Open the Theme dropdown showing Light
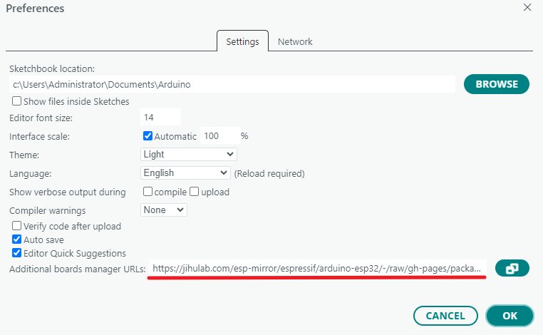The width and height of the screenshot is (543, 335). (189, 154)
